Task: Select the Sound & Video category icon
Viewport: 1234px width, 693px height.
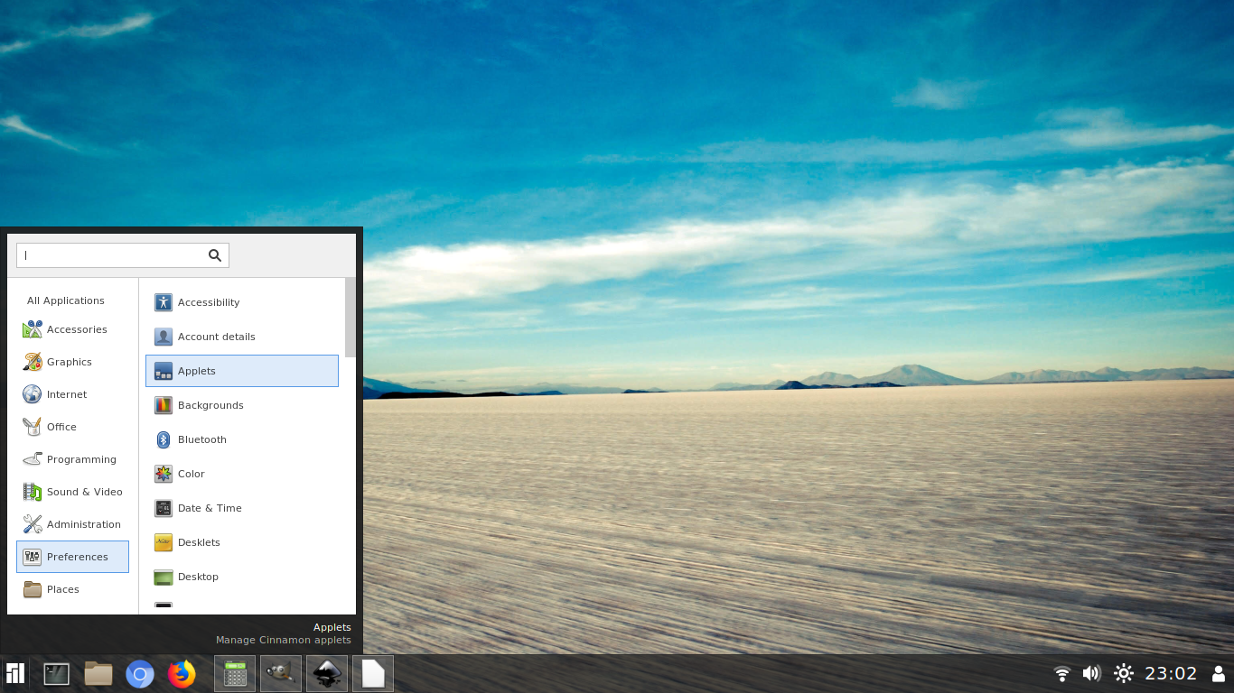Action: coord(33,492)
